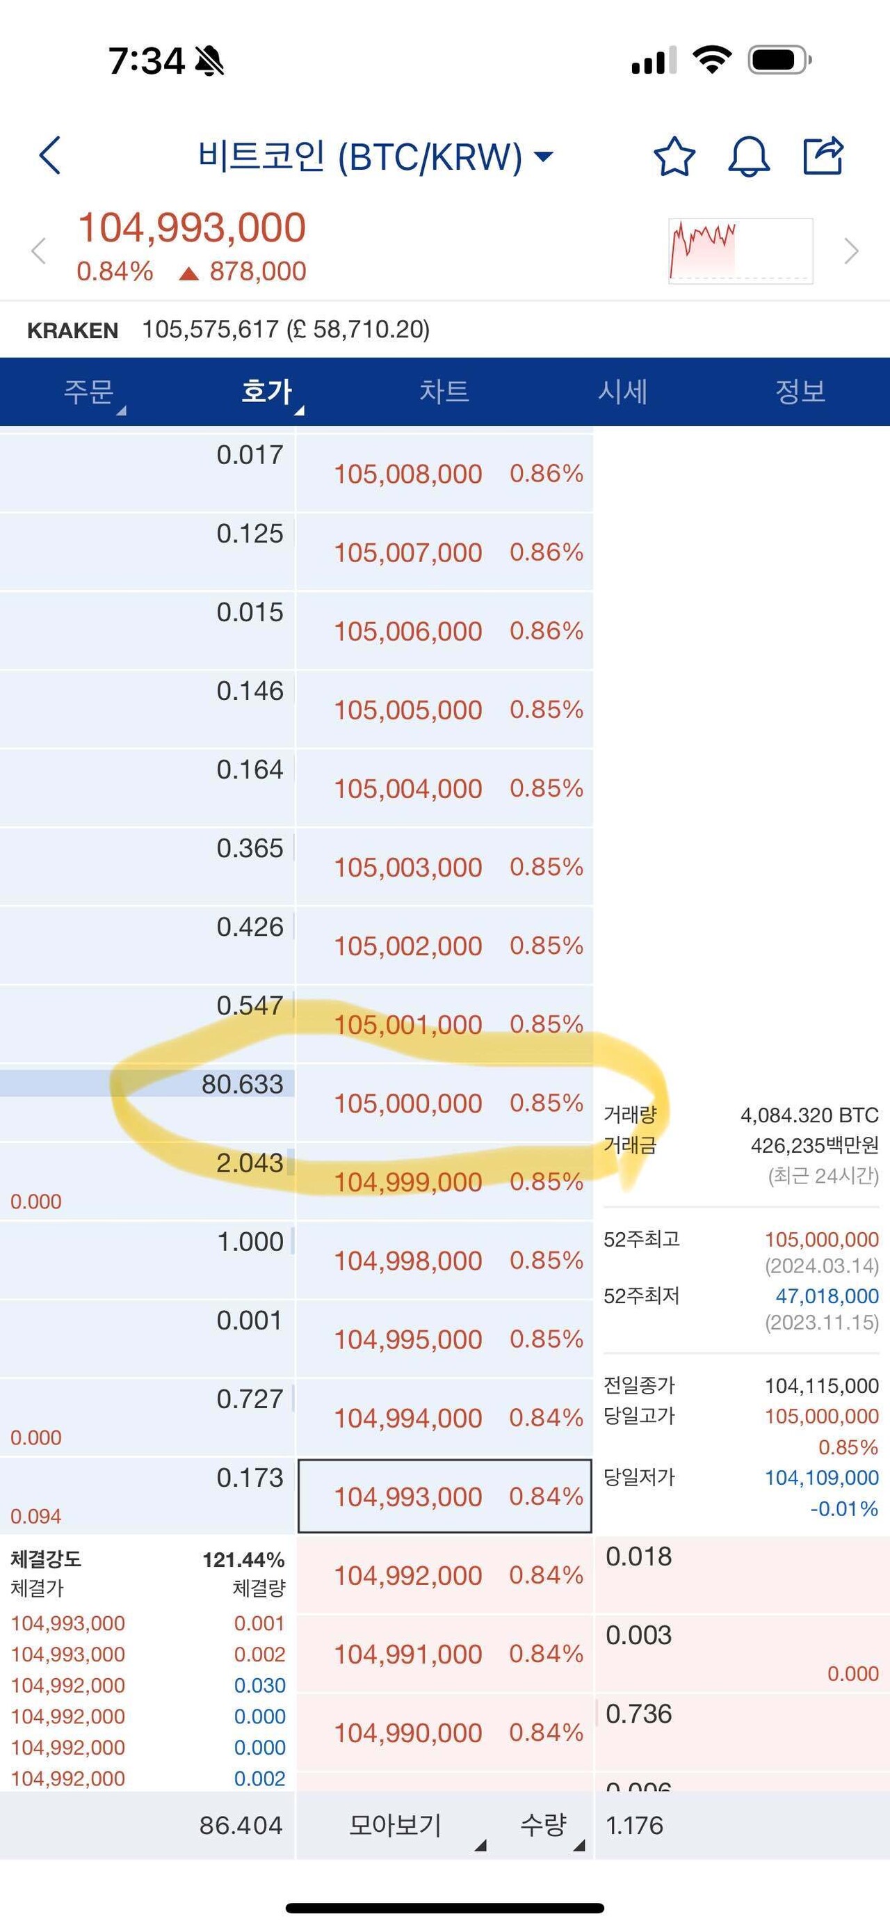Open the 정보 tab
890x1930 pixels.
pos(801,392)
